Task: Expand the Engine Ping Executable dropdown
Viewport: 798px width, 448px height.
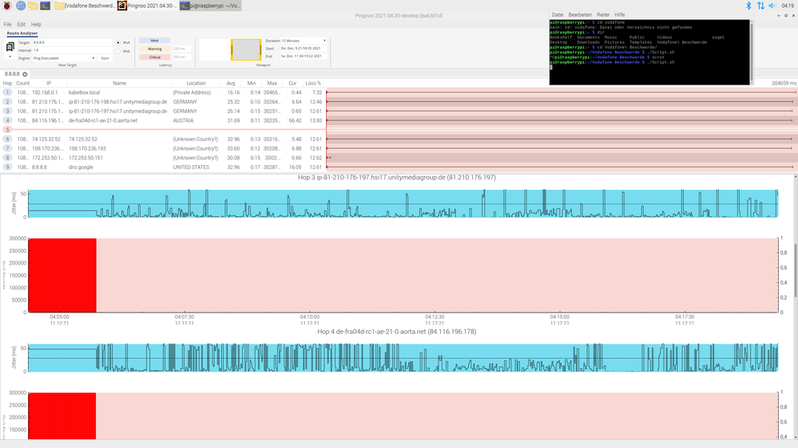Action: (x=62, y=58)
